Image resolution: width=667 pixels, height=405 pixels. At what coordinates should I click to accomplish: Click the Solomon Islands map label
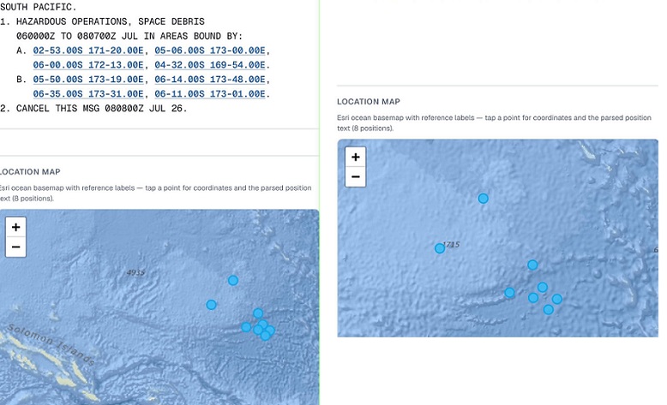click(x=51, y=344)
